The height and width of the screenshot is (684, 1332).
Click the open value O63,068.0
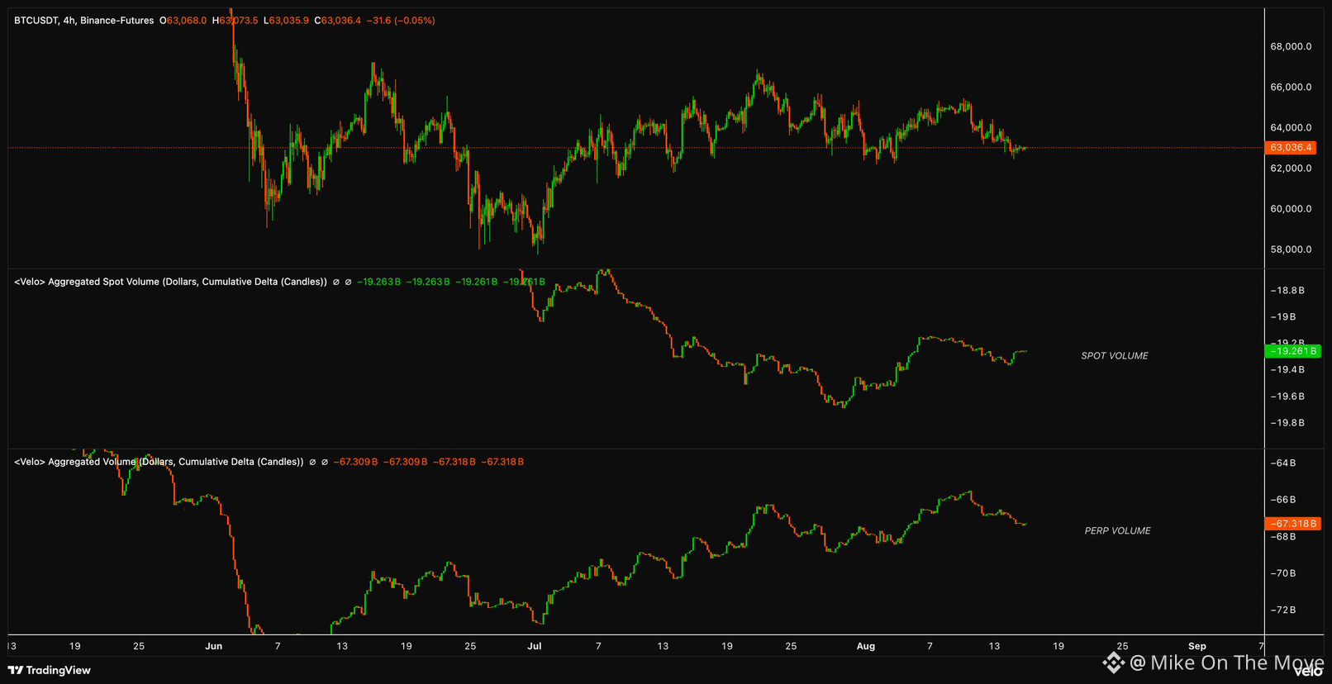click(x=183, y=21)
